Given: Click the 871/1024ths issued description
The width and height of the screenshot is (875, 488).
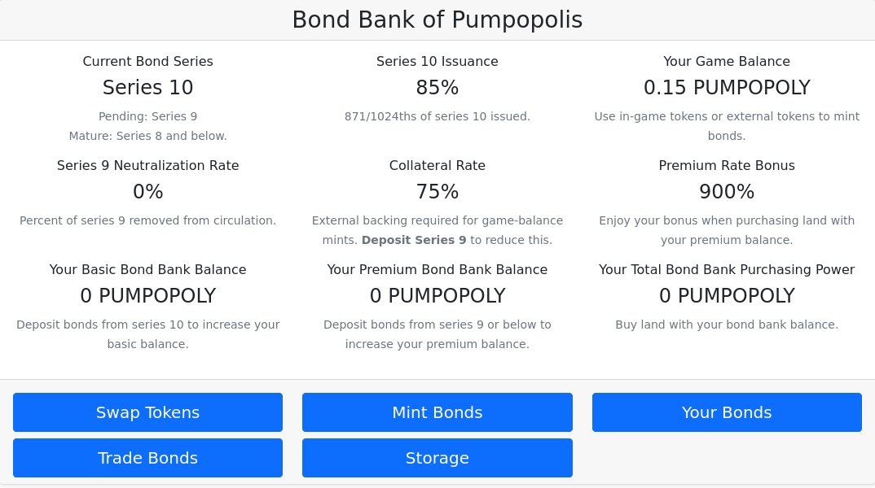Looking at the screenshot, I should (437, 116).
